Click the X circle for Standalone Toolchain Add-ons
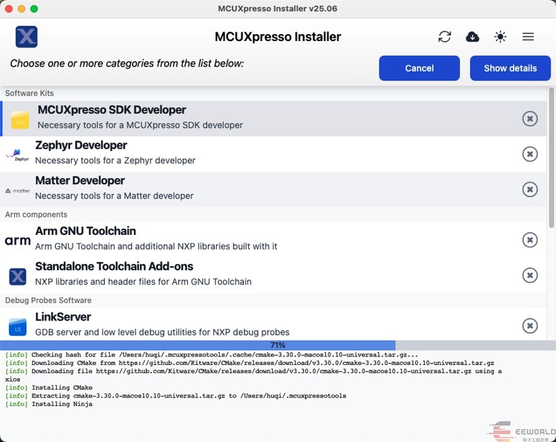The height and width of the screenshot is (442, 556). coord(530,275)
